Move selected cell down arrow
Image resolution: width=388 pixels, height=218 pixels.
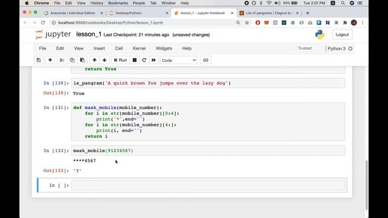pyautogui.click(x=104, y=60)
